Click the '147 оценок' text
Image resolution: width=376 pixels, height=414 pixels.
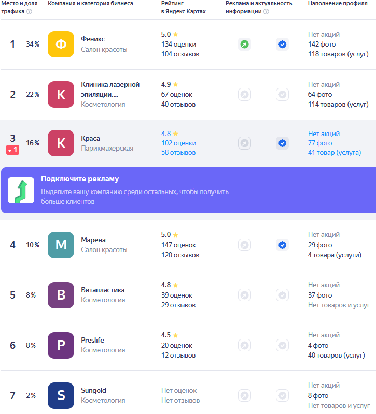pyautogui.click(x=178, y=245)
